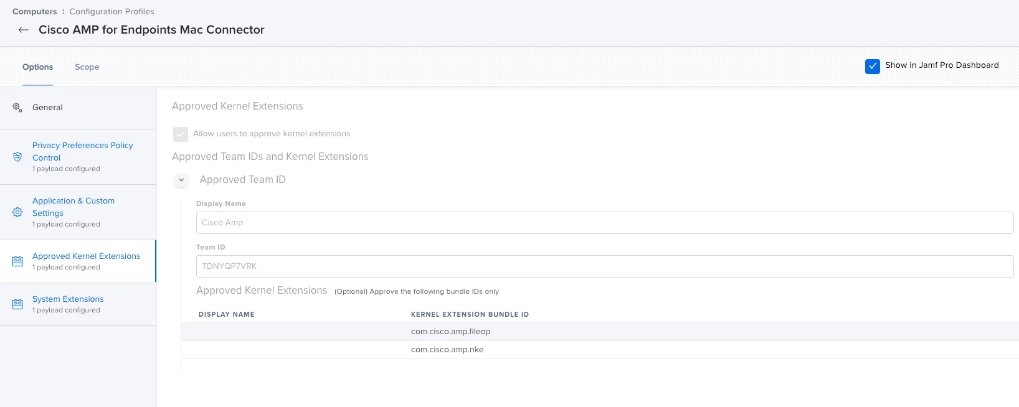Collapse the Approved Team ID section
This screenshot has height=407, width=1019.
181,180
